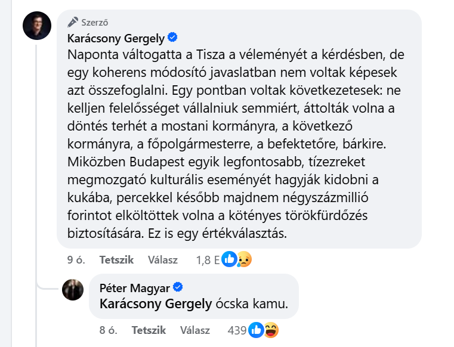Image resolution: width=454 pixels, height=347 pixels.
Task: Like Karácsony's comment with Tetszik
Action: coord(116,260)
